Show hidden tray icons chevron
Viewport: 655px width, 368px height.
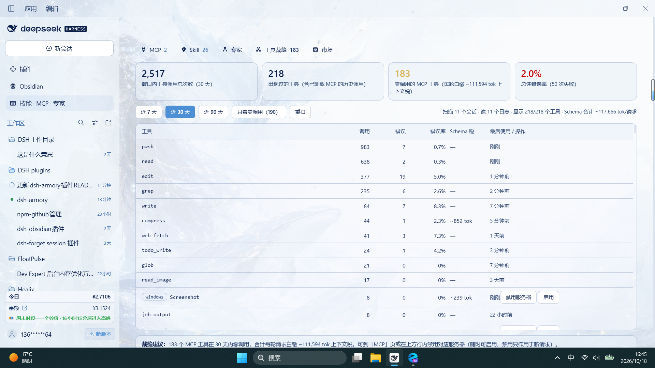(x=557, y=358)
